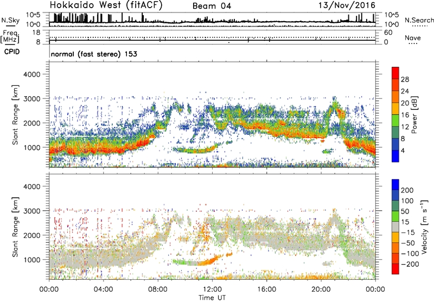This screenshot has height=301, width=434.
Task: Click the '12:00' time axis label
Action: pyautogui.click(x=212, y=290)
